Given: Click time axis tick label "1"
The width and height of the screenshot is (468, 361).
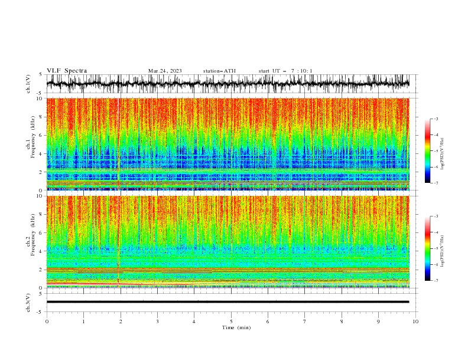Looking at the screenshot, I should pyautogui.click(x=83, y=321).
